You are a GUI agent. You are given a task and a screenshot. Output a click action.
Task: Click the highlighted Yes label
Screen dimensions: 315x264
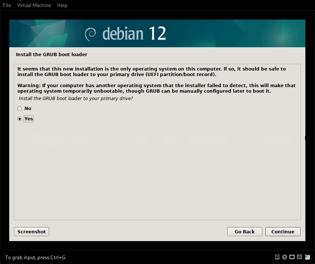[29, 119]
